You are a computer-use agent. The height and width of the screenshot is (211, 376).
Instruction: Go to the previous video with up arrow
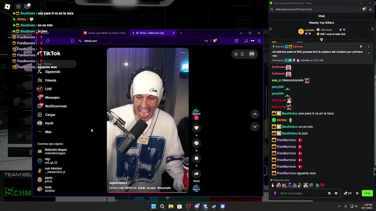255,114
